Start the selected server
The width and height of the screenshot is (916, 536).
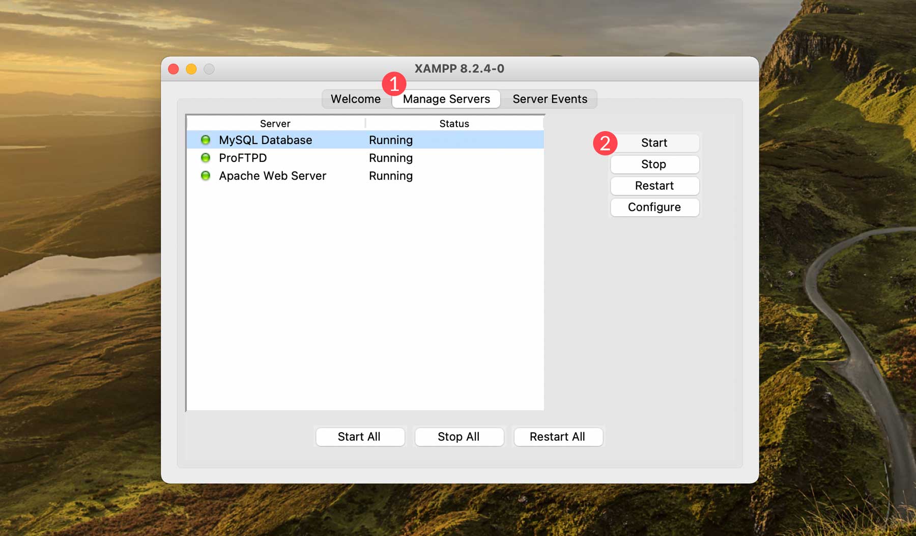(x=654, y=143)
